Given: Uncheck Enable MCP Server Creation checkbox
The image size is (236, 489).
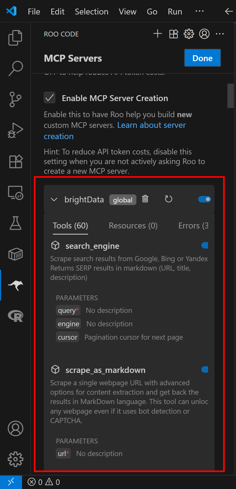Looking at the screenshot, I should pyautogui.click(x=50, y=98).
